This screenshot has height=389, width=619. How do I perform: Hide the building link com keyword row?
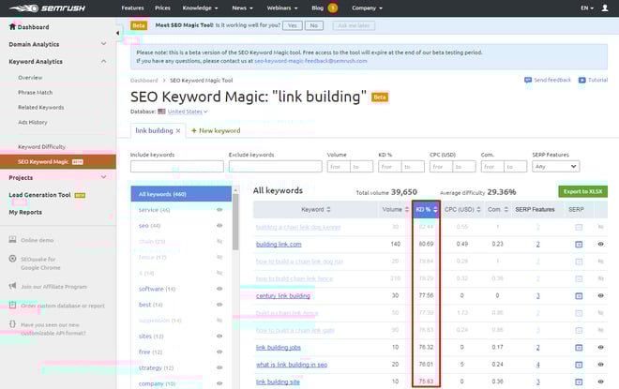pos(600,245)
